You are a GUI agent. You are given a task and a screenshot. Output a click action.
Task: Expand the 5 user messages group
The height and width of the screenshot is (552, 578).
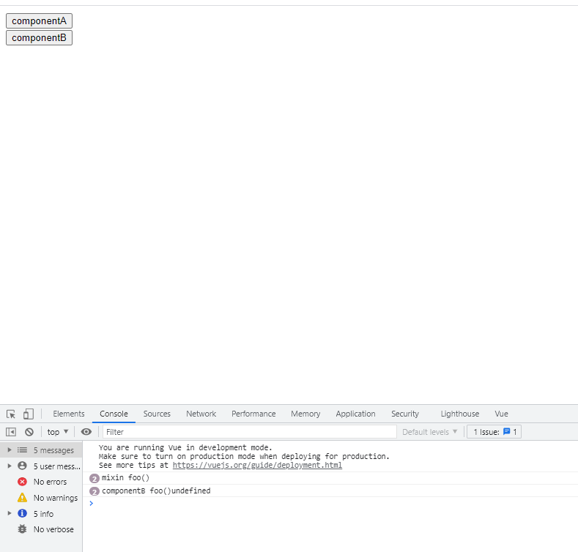(10, 466)
